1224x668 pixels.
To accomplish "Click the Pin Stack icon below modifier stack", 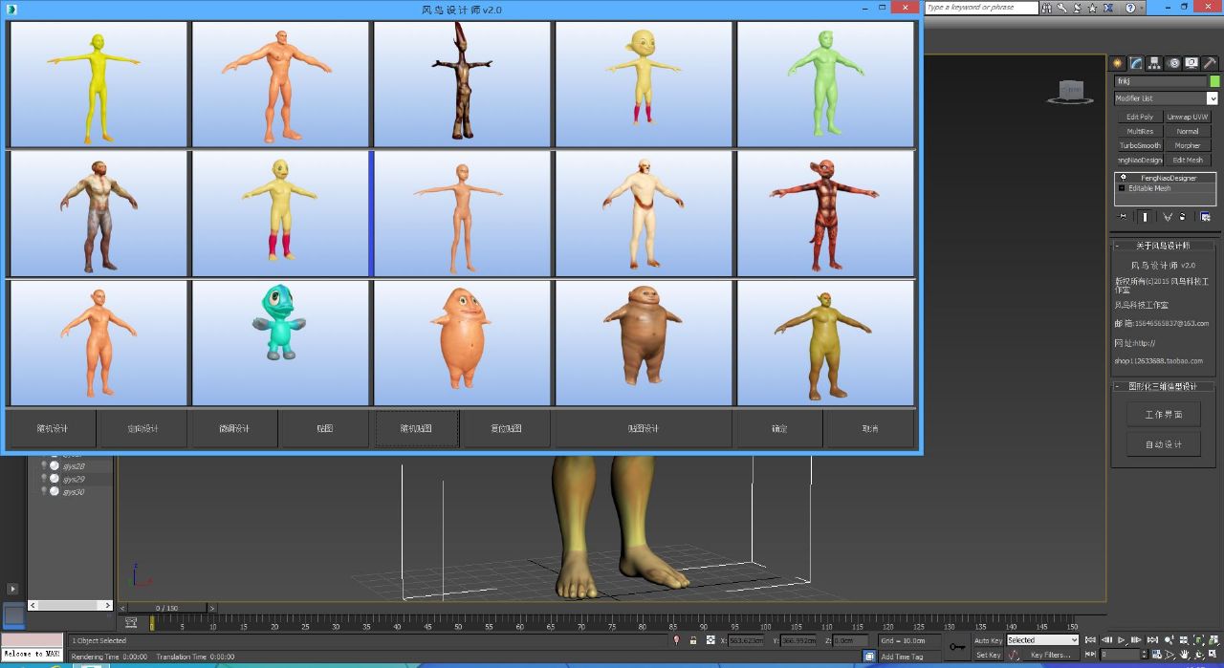I will (1123, 217).
